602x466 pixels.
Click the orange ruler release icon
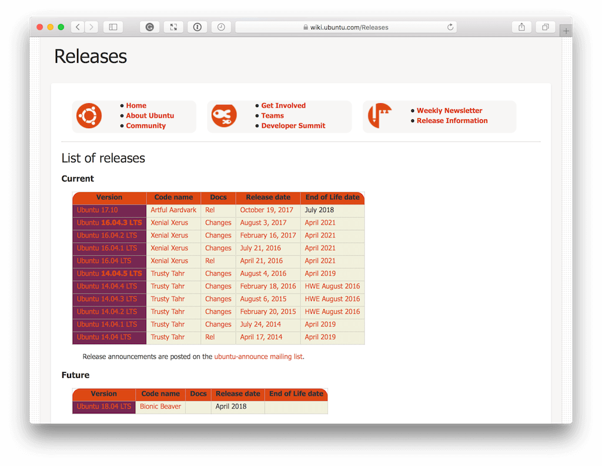[x=380, y=116]
